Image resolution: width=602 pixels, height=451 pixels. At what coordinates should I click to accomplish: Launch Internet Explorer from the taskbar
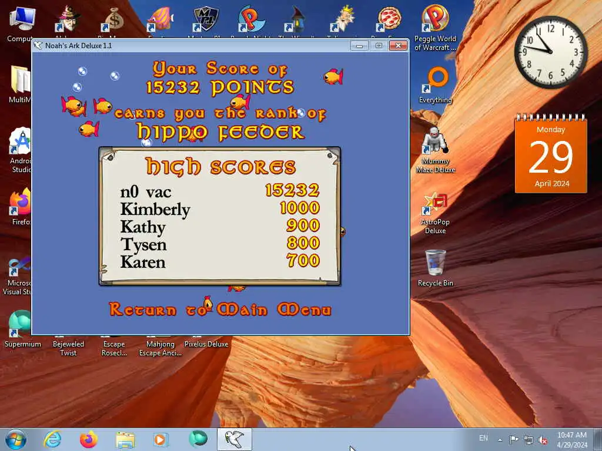point(52,439)
